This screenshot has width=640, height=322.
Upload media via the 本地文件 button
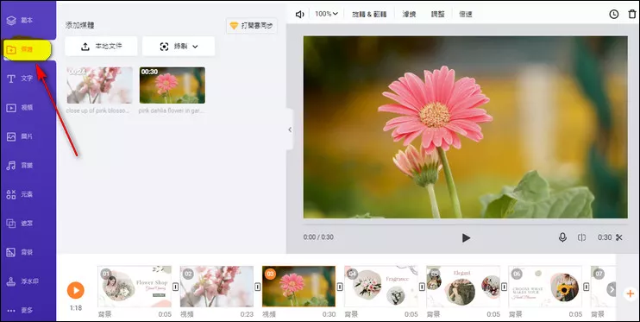(x=101, y=46)
